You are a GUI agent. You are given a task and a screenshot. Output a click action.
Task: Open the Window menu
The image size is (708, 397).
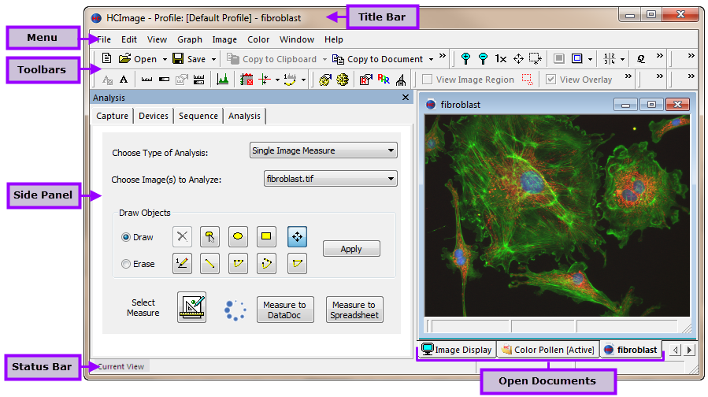pyautogui.click(x=297, y=39)
